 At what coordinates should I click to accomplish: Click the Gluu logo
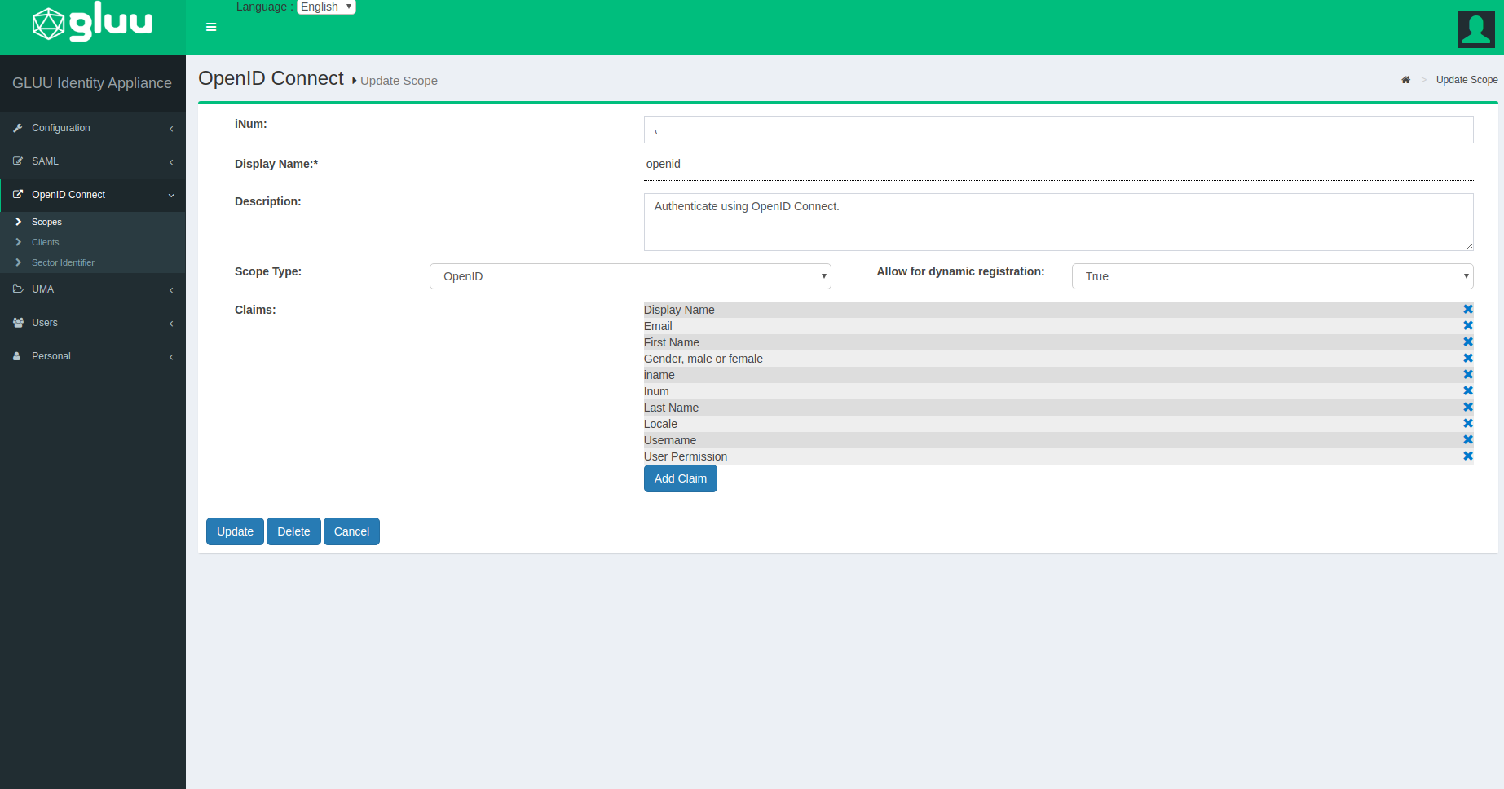pos(92,22)
